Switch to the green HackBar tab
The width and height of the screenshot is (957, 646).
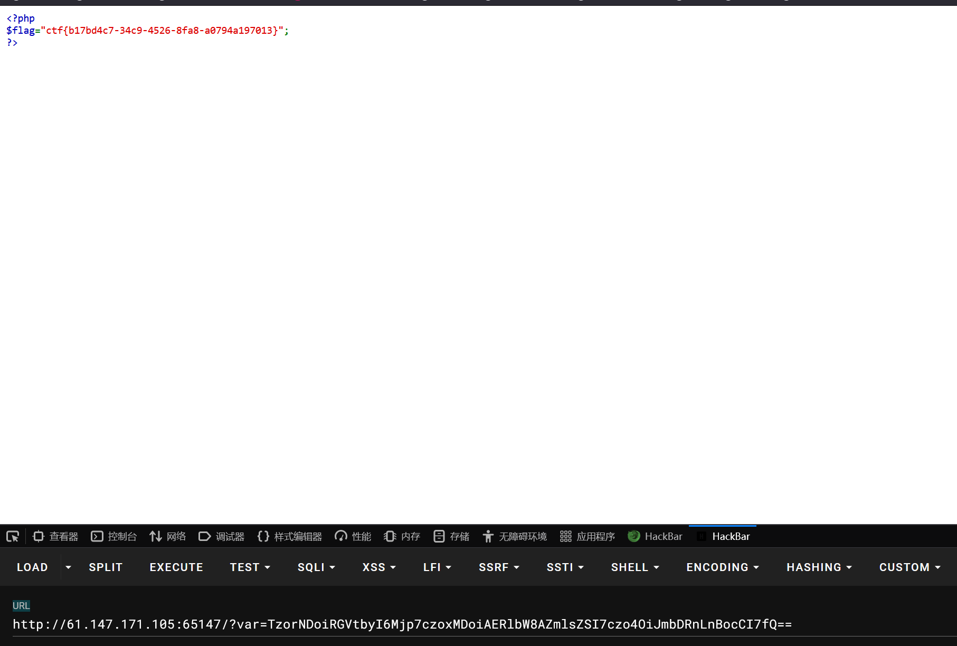pyautogui.click(x=655, y=536)
